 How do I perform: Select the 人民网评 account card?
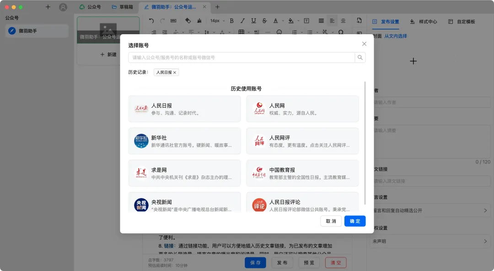click(302, 141)
